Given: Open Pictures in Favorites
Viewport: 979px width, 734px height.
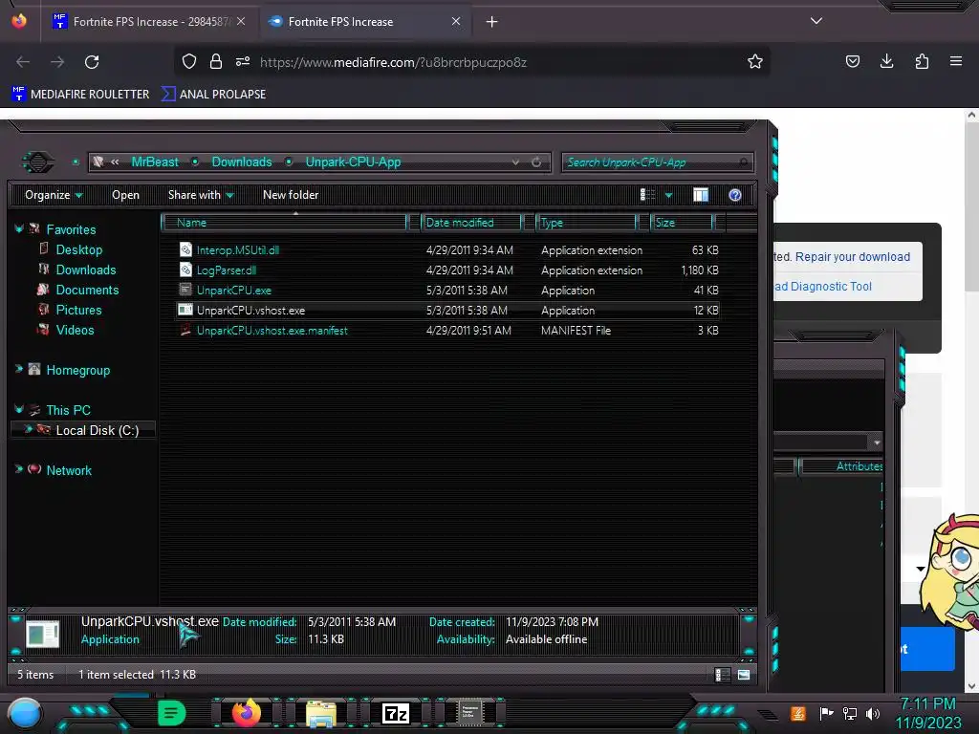Looking at the screenshot, I should (x=78, y=310).
